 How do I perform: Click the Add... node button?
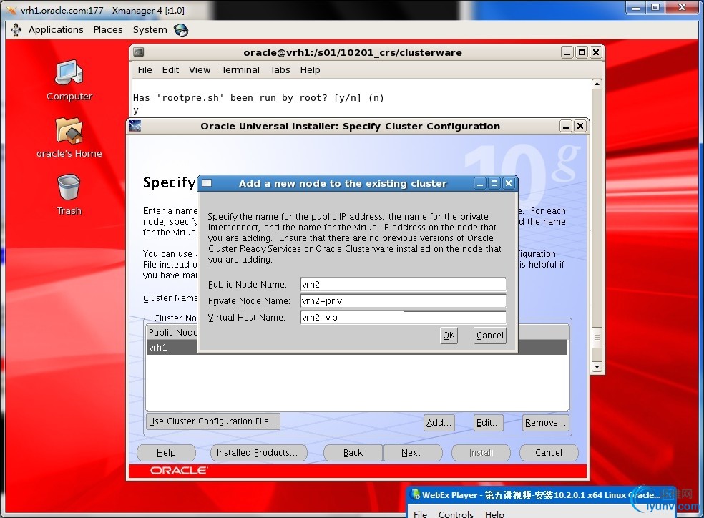click(x=439, y=422)
